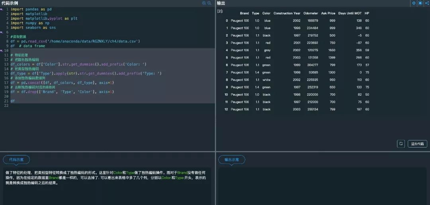
Task: Zoom out the code editor font
Action: (209, 3)
